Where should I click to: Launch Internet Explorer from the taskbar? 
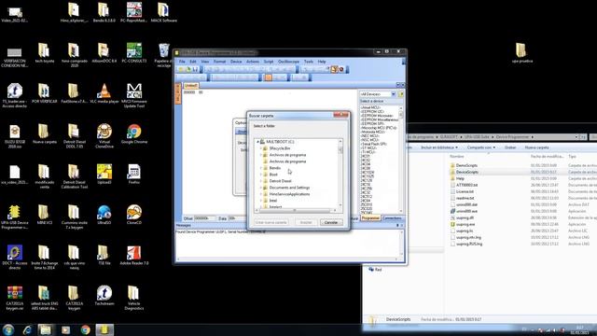tap(27, 329)
